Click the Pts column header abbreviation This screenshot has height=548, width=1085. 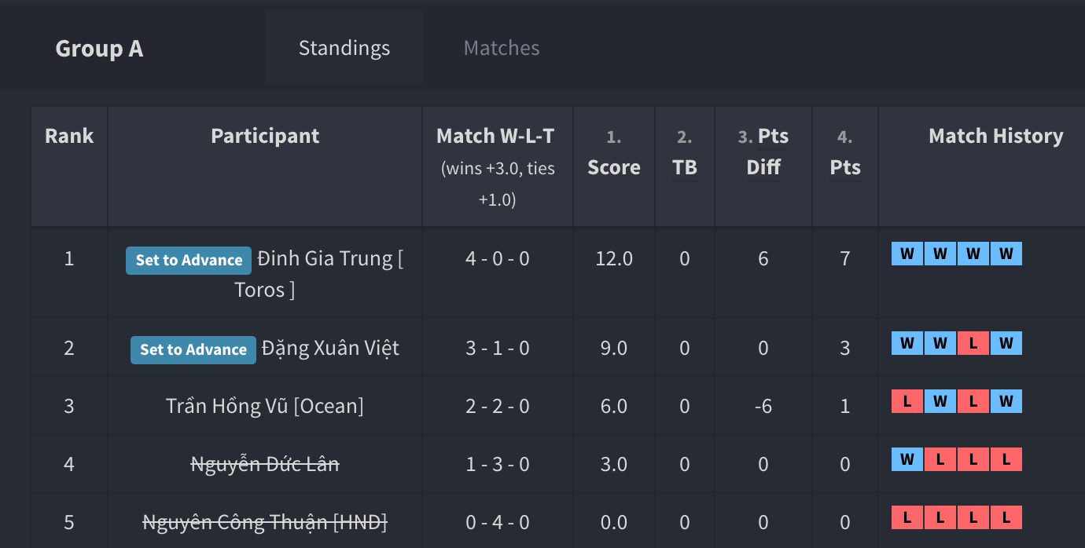[845, 167]
